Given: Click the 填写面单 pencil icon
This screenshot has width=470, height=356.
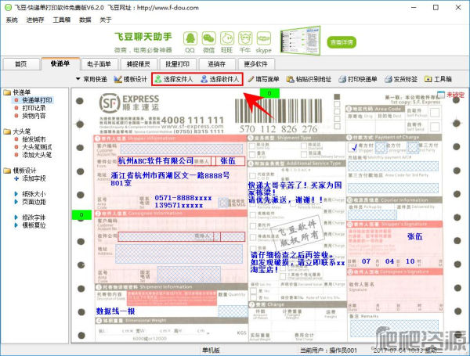Looking at the screenshot, I should pos(251,79).
